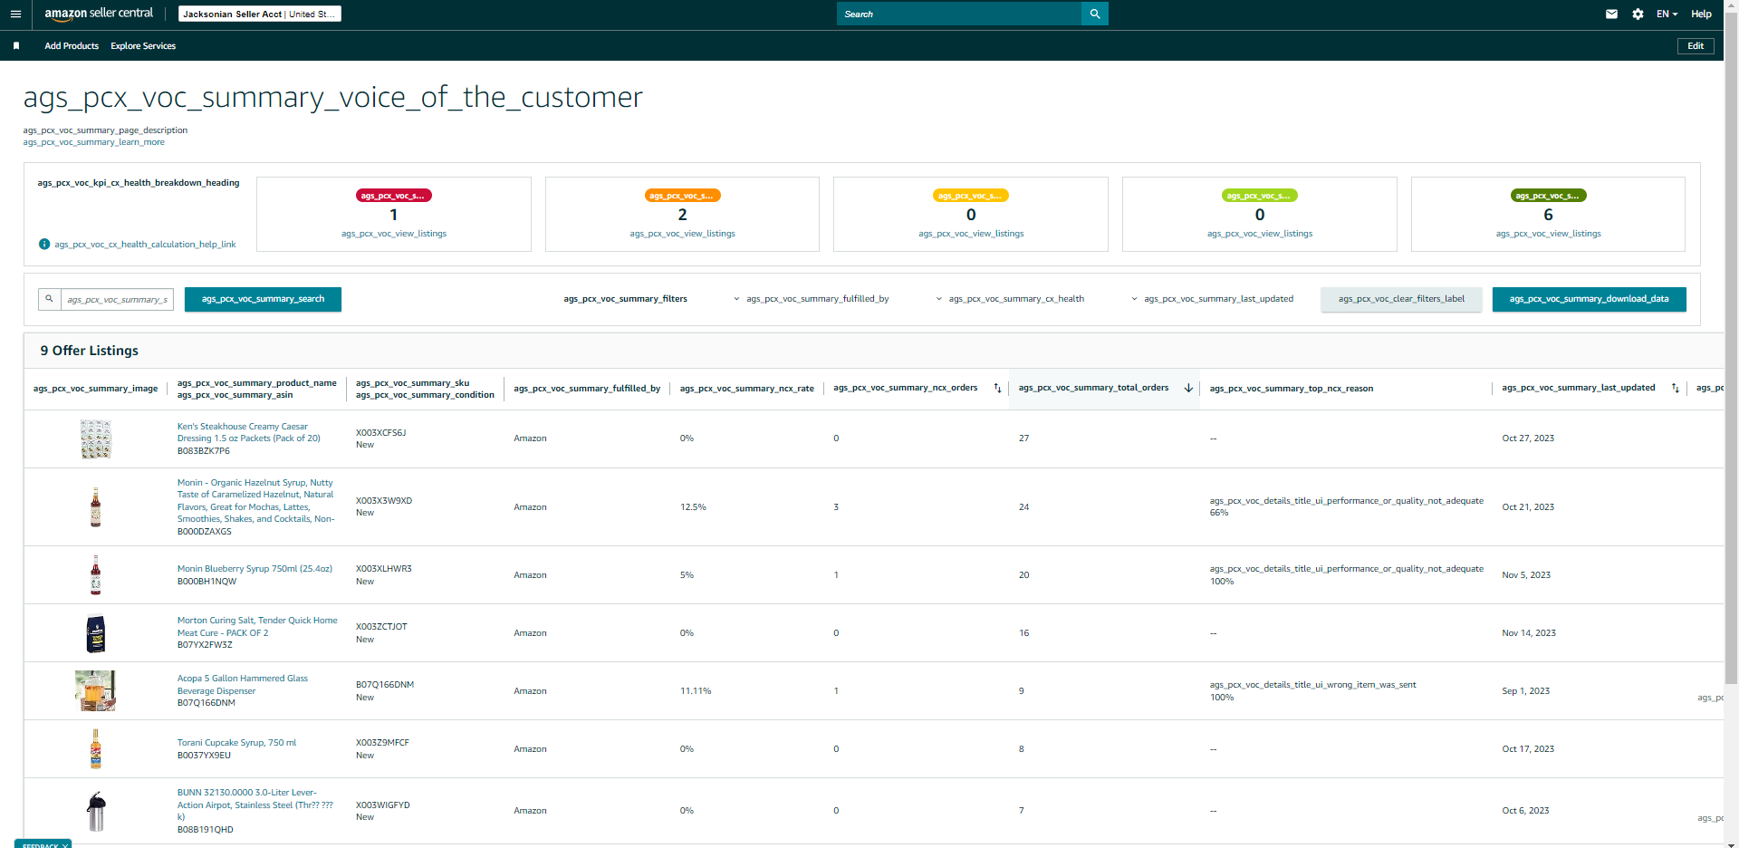
Task: Open BUNN 32130.0000 Lever-Action Airpot link
Action: [x=255, y=805]
